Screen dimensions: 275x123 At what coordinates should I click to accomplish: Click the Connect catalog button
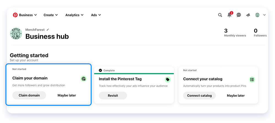point(199,96)
